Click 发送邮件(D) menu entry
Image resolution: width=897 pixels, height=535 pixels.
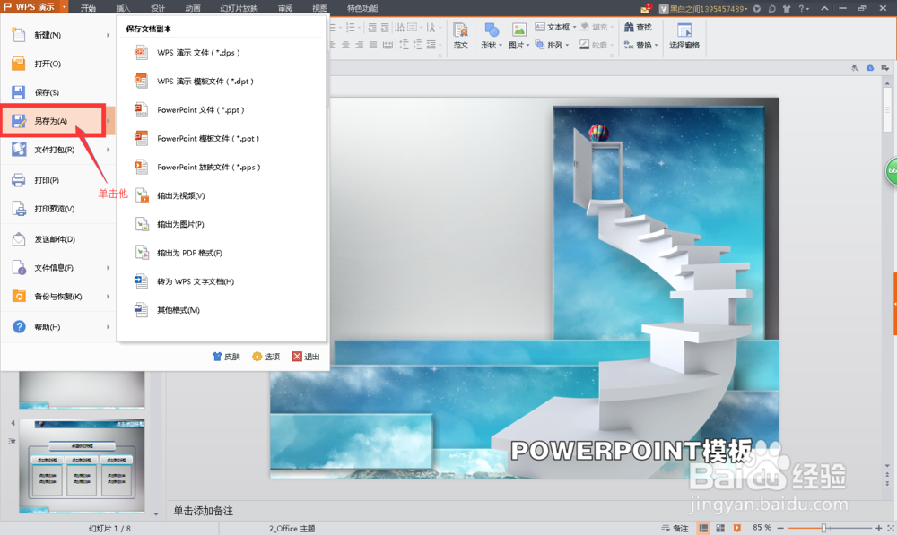[x=57, y=239]
